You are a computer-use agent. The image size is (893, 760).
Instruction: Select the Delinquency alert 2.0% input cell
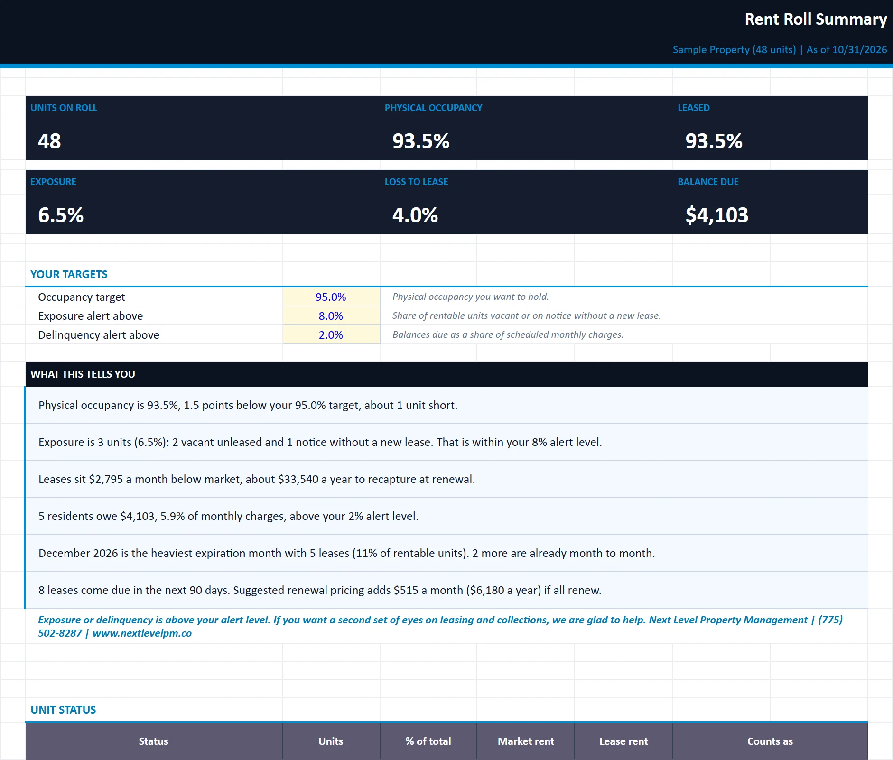pos(331,335)
